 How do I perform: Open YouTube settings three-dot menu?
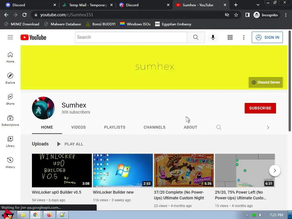[244, 37]
